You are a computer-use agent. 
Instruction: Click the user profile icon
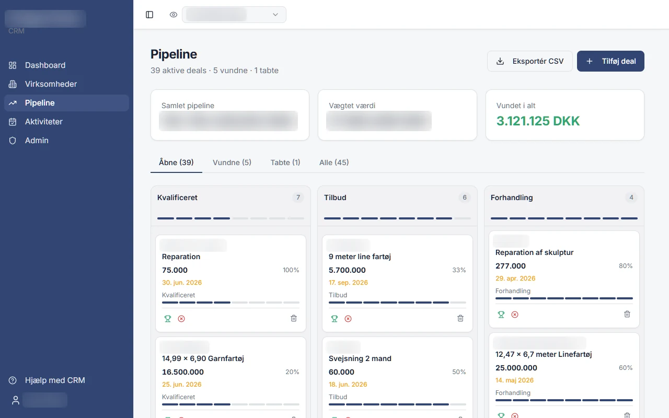pos(16,400)
